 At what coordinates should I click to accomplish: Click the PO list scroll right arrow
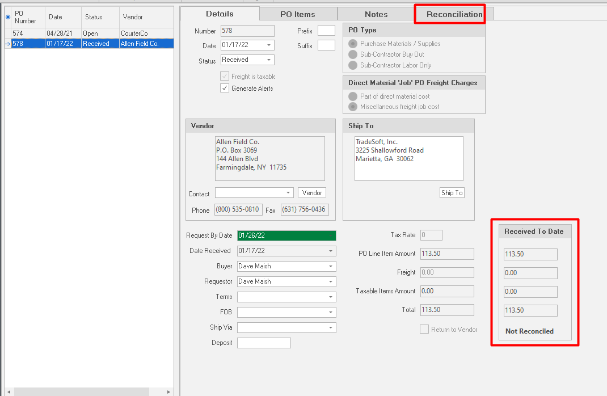[x=168, y=392]
